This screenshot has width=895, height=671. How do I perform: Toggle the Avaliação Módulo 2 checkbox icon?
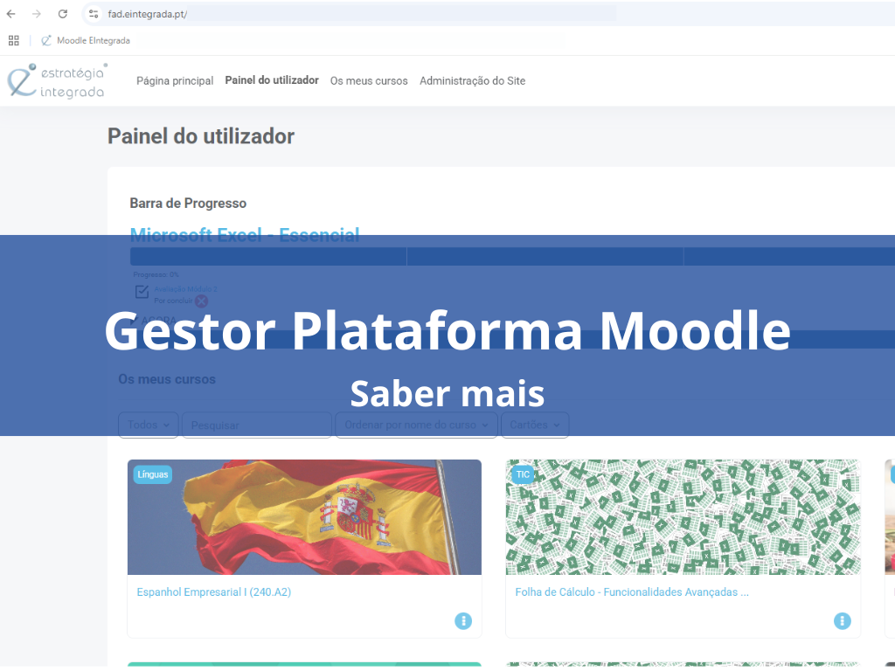point(142,292)
